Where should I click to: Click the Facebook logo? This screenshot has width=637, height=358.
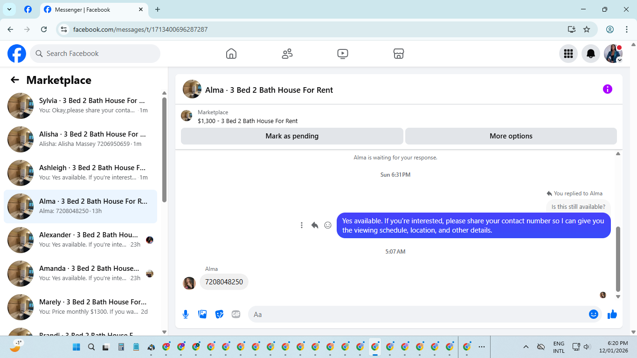[17, 54]
